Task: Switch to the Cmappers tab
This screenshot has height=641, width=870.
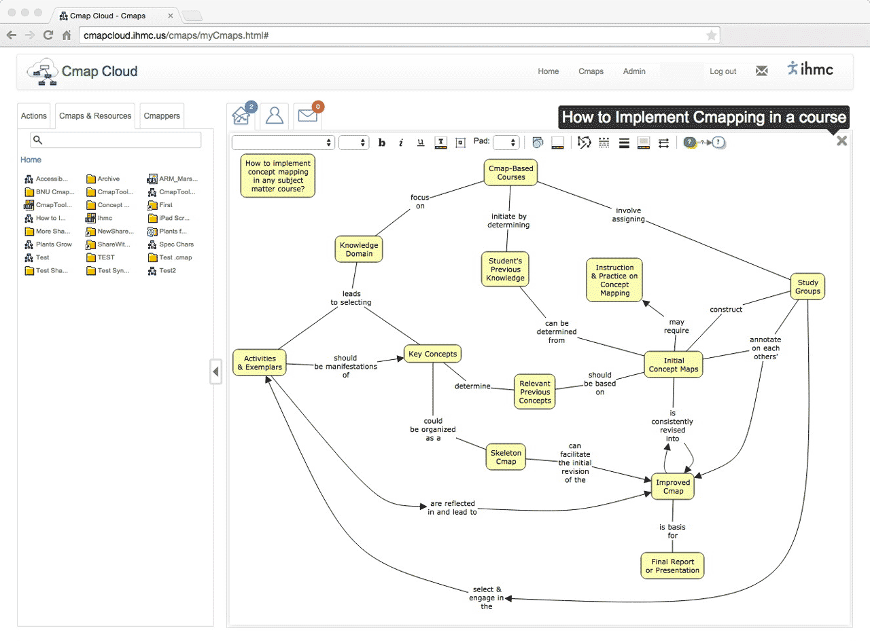Action: (162, 115)
